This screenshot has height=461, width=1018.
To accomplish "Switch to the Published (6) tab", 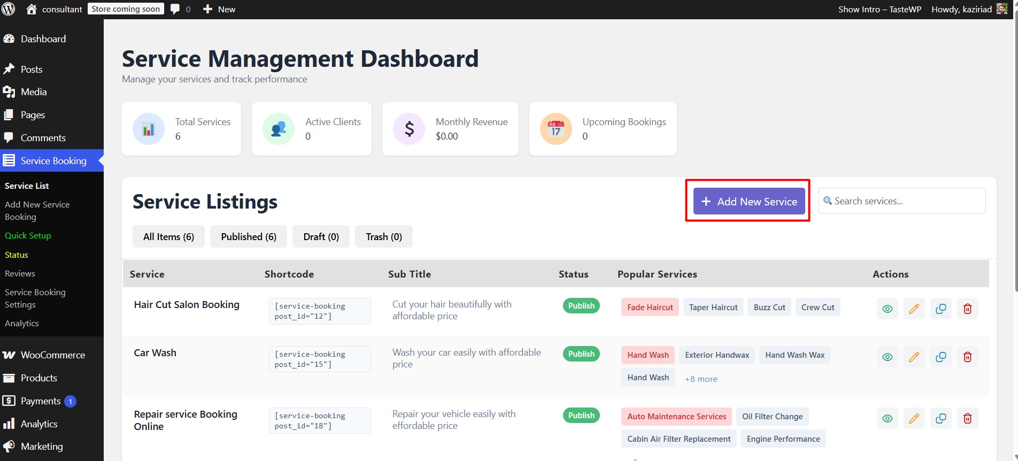I will click(249, 236).
